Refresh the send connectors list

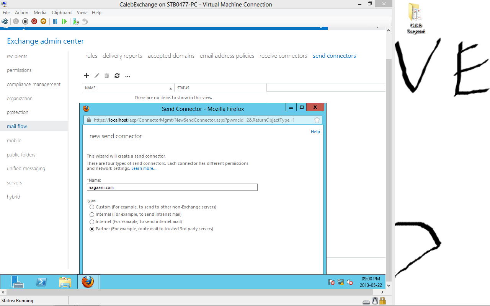(x=117, y=76)
